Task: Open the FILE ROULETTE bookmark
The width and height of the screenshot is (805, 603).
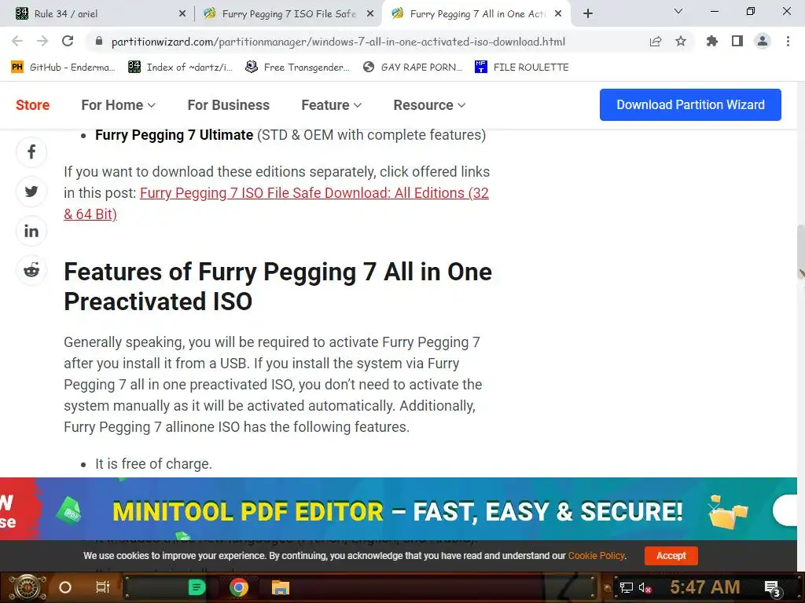Action: tap(522, 68)
